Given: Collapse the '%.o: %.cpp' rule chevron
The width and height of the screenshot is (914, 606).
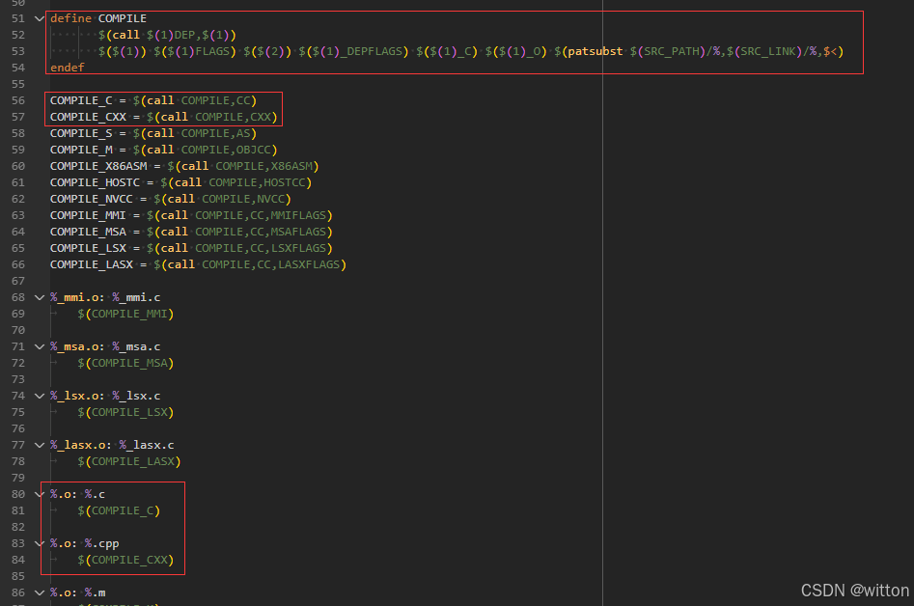Looking at the screenshot, I should point(39,543).
